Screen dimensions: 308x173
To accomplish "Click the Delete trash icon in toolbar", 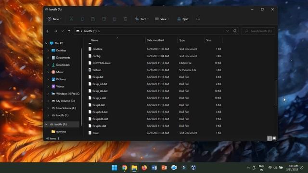I will pos(125,19).
